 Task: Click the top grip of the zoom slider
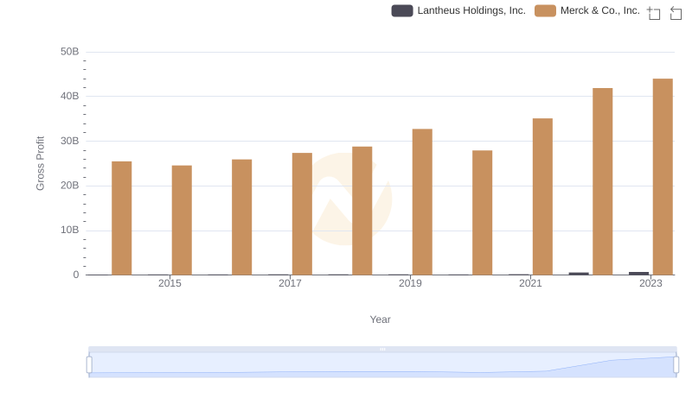point(382,349)
